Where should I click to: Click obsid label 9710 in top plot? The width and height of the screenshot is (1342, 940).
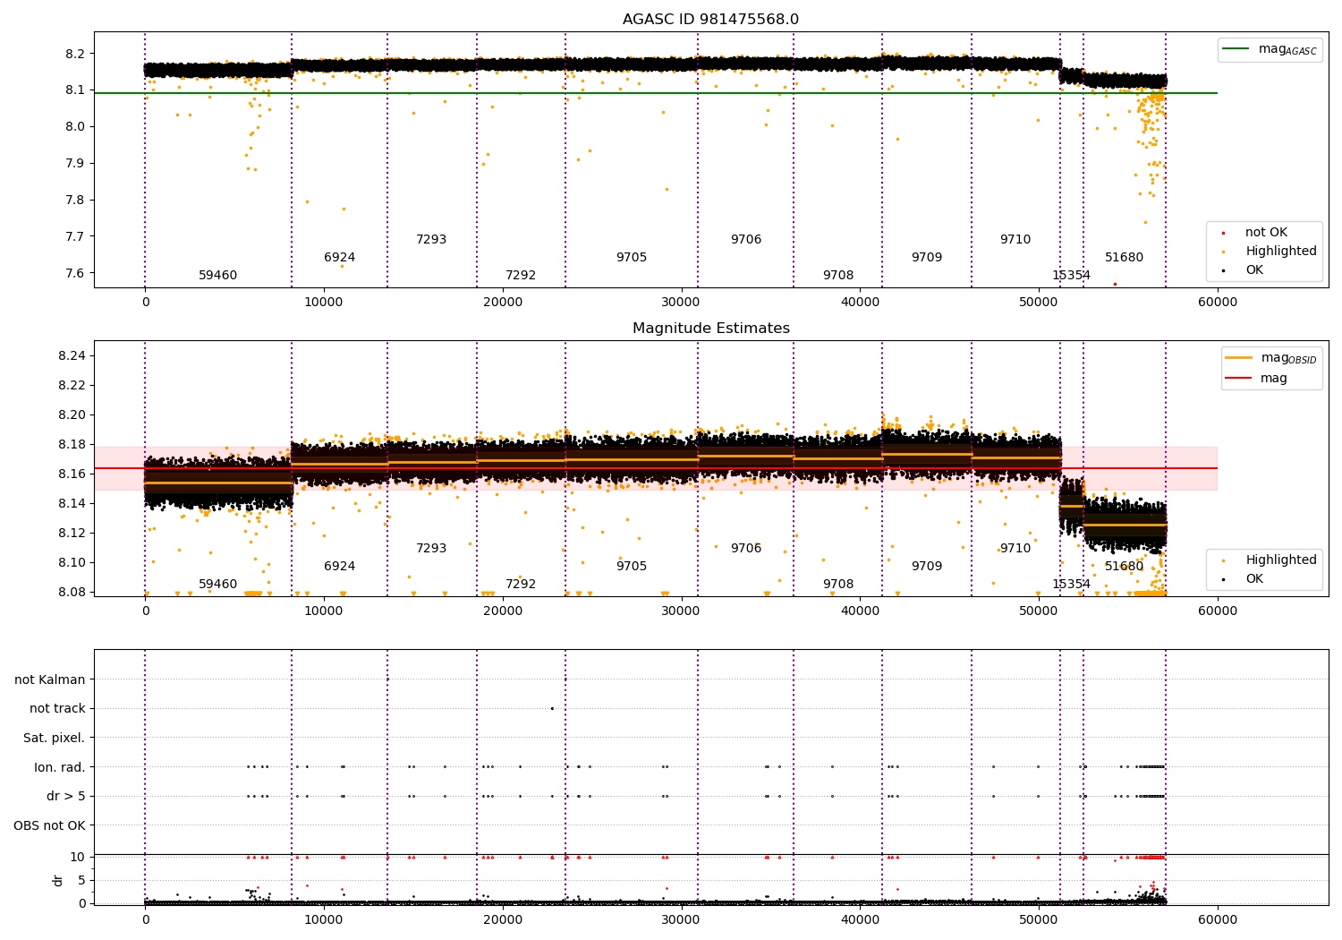(x=1015, y=240)
